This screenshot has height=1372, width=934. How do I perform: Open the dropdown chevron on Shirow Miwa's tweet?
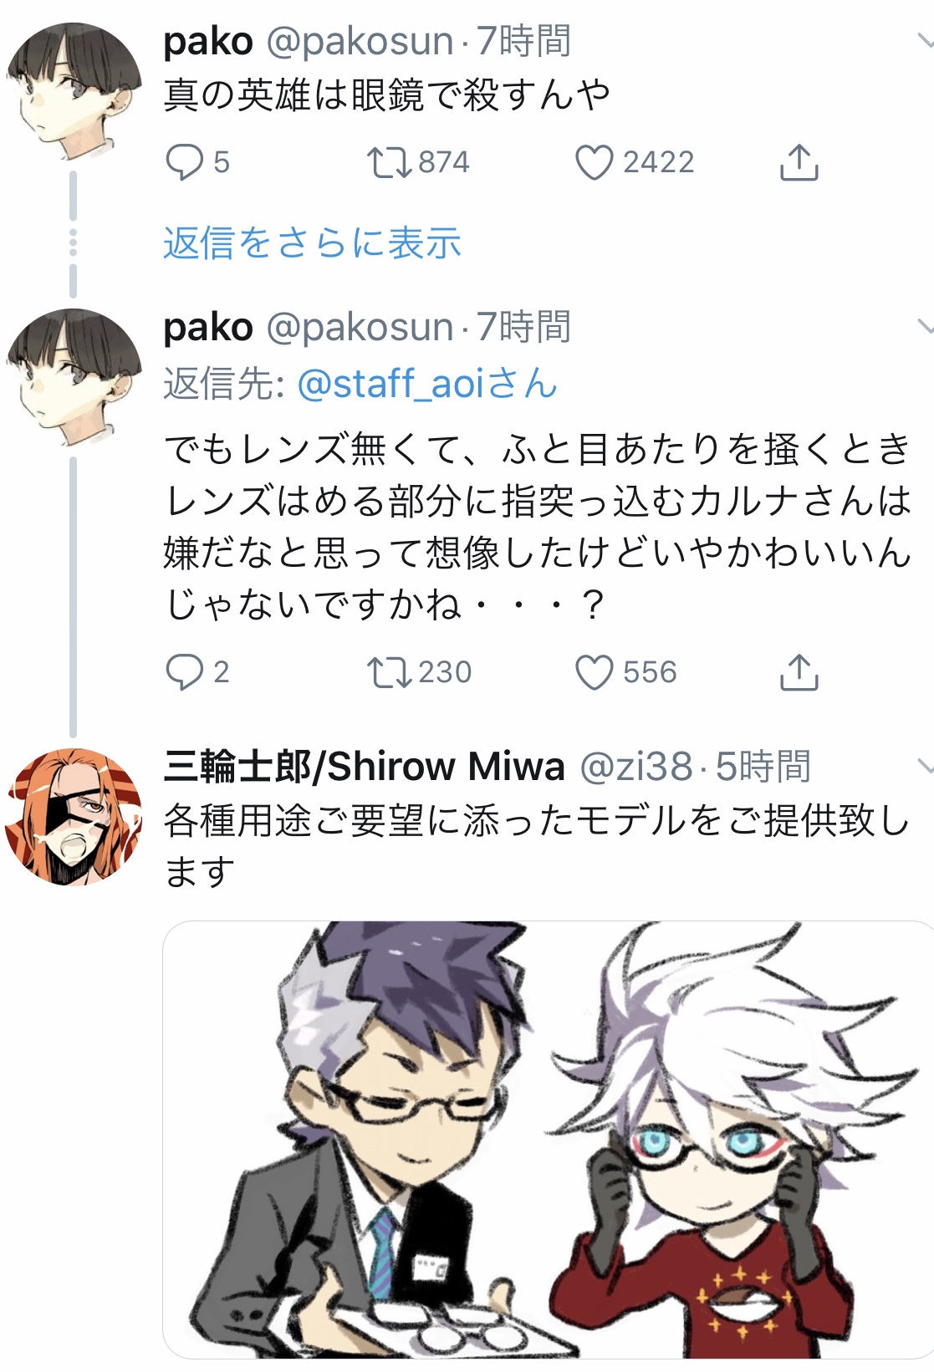924,765
